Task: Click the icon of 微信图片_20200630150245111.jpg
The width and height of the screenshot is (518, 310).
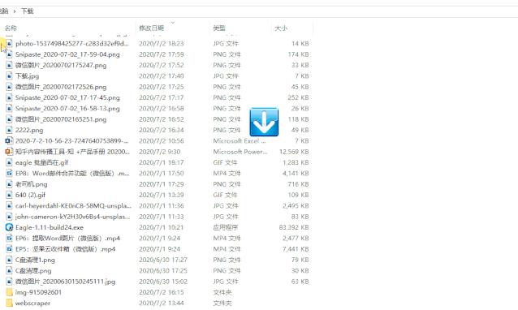Action: point(9,282)
